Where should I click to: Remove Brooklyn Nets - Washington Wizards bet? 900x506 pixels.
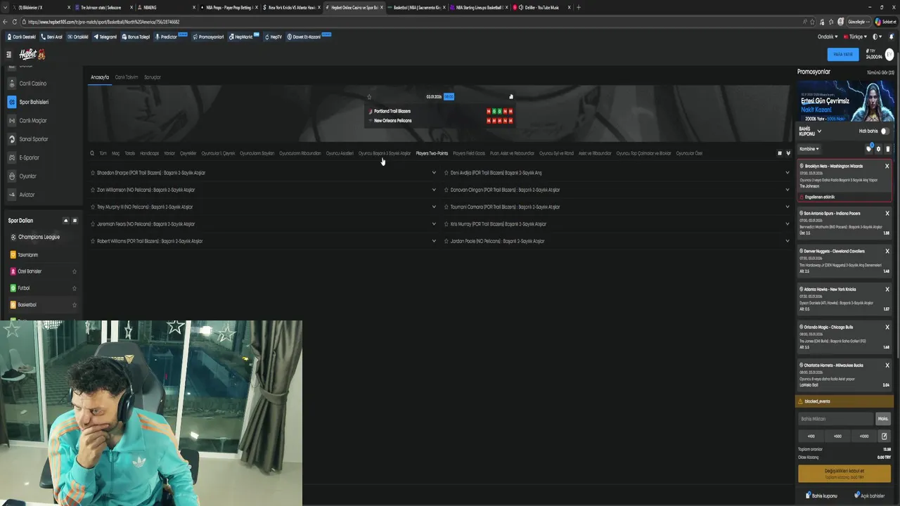pyautogui.click(x=887, y=166)
